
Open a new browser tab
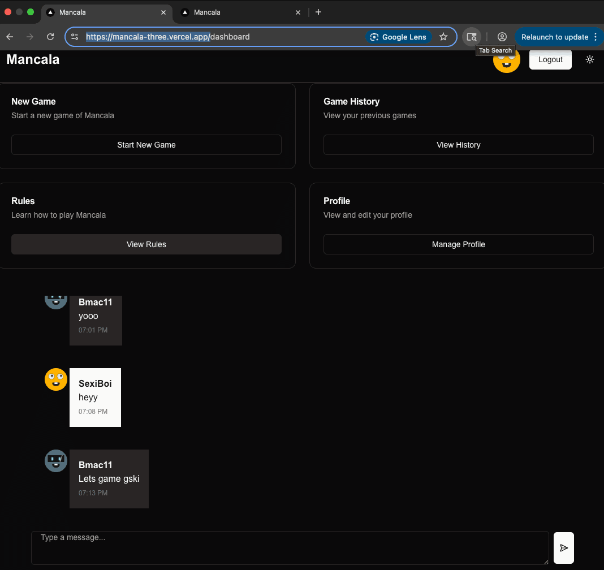(318, 12)
